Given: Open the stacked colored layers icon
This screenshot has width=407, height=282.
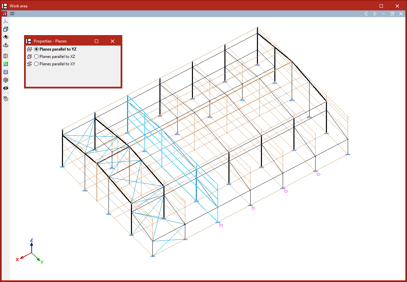Looking at the screenshot, I should click(5, 80).
